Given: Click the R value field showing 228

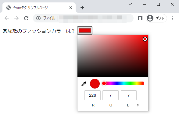Looking at the screenshot, I should tap(92, 95).
